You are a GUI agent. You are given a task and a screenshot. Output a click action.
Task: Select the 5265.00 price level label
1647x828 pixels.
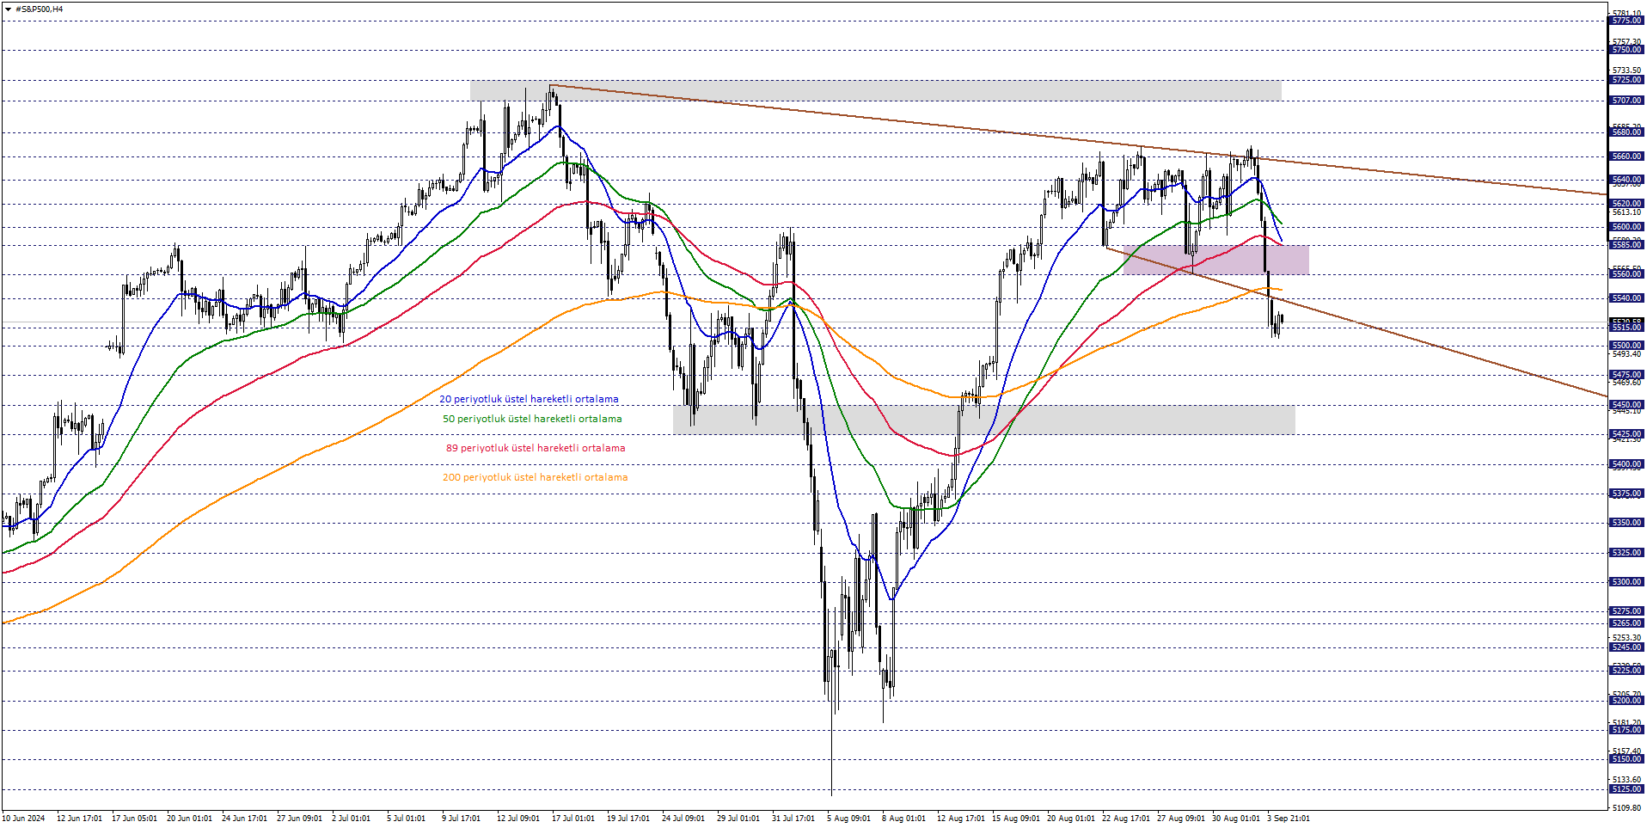click(1626, 623)
